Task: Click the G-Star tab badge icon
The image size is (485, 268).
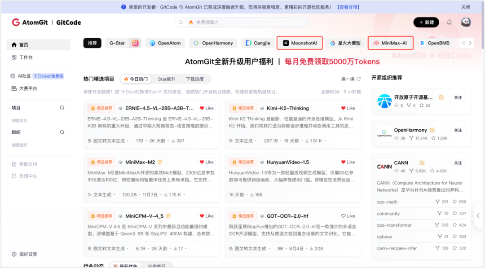Action: coord(135,43)
